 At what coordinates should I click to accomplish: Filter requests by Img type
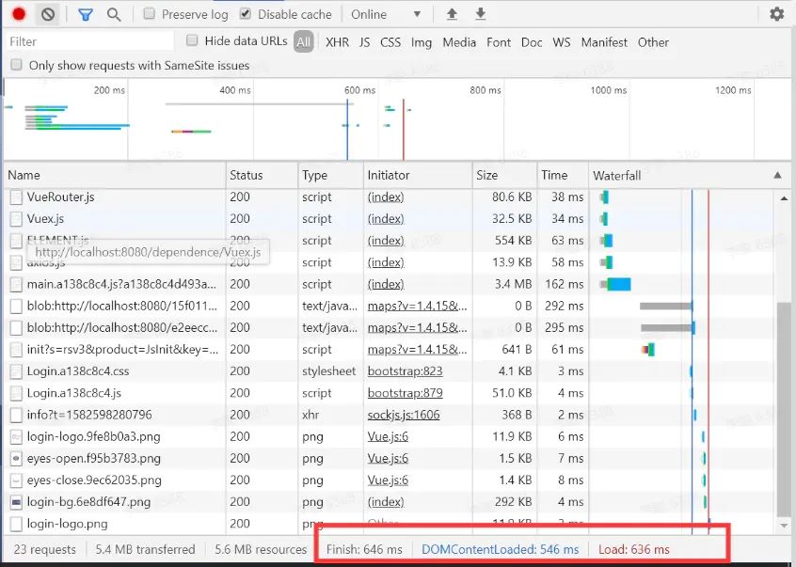click(421, 42)
